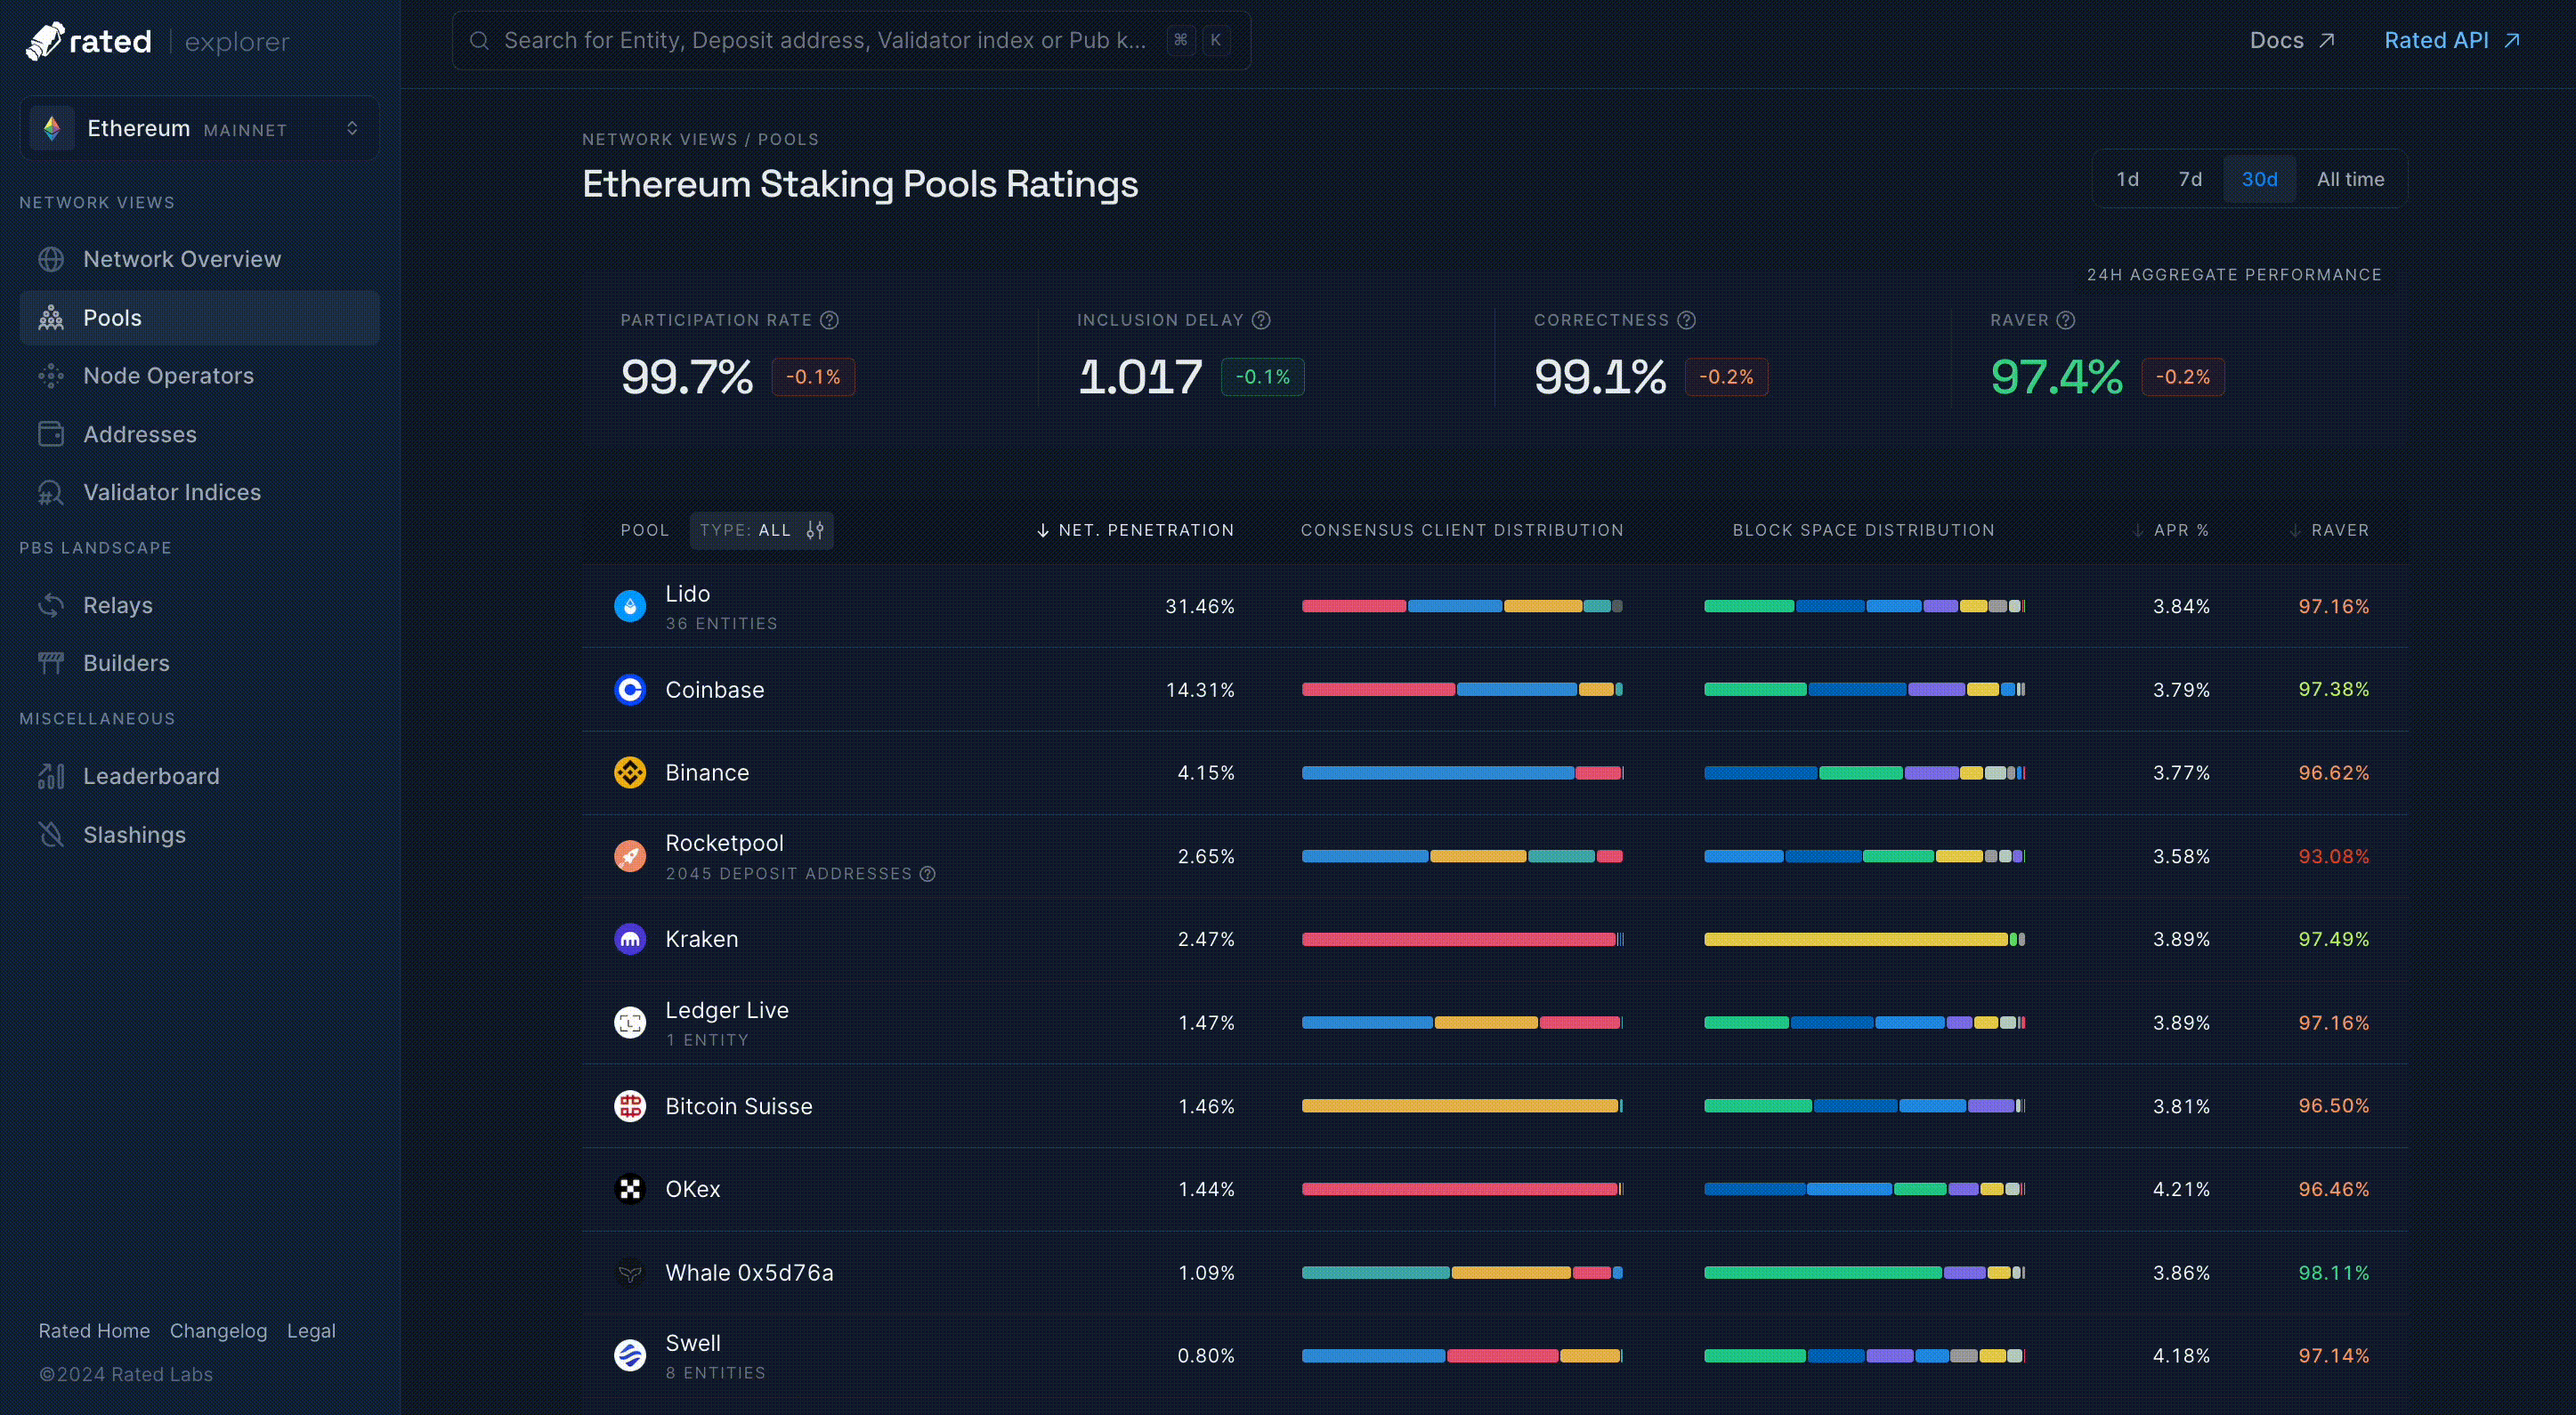This screenshot has width=2576, height=1415.
Task: Click Rocketpool deposit addresses info icon
Action: (x=928, y=874)
